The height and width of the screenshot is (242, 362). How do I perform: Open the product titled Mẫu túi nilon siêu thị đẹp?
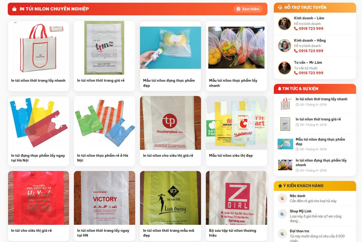[x=231, y=155]
